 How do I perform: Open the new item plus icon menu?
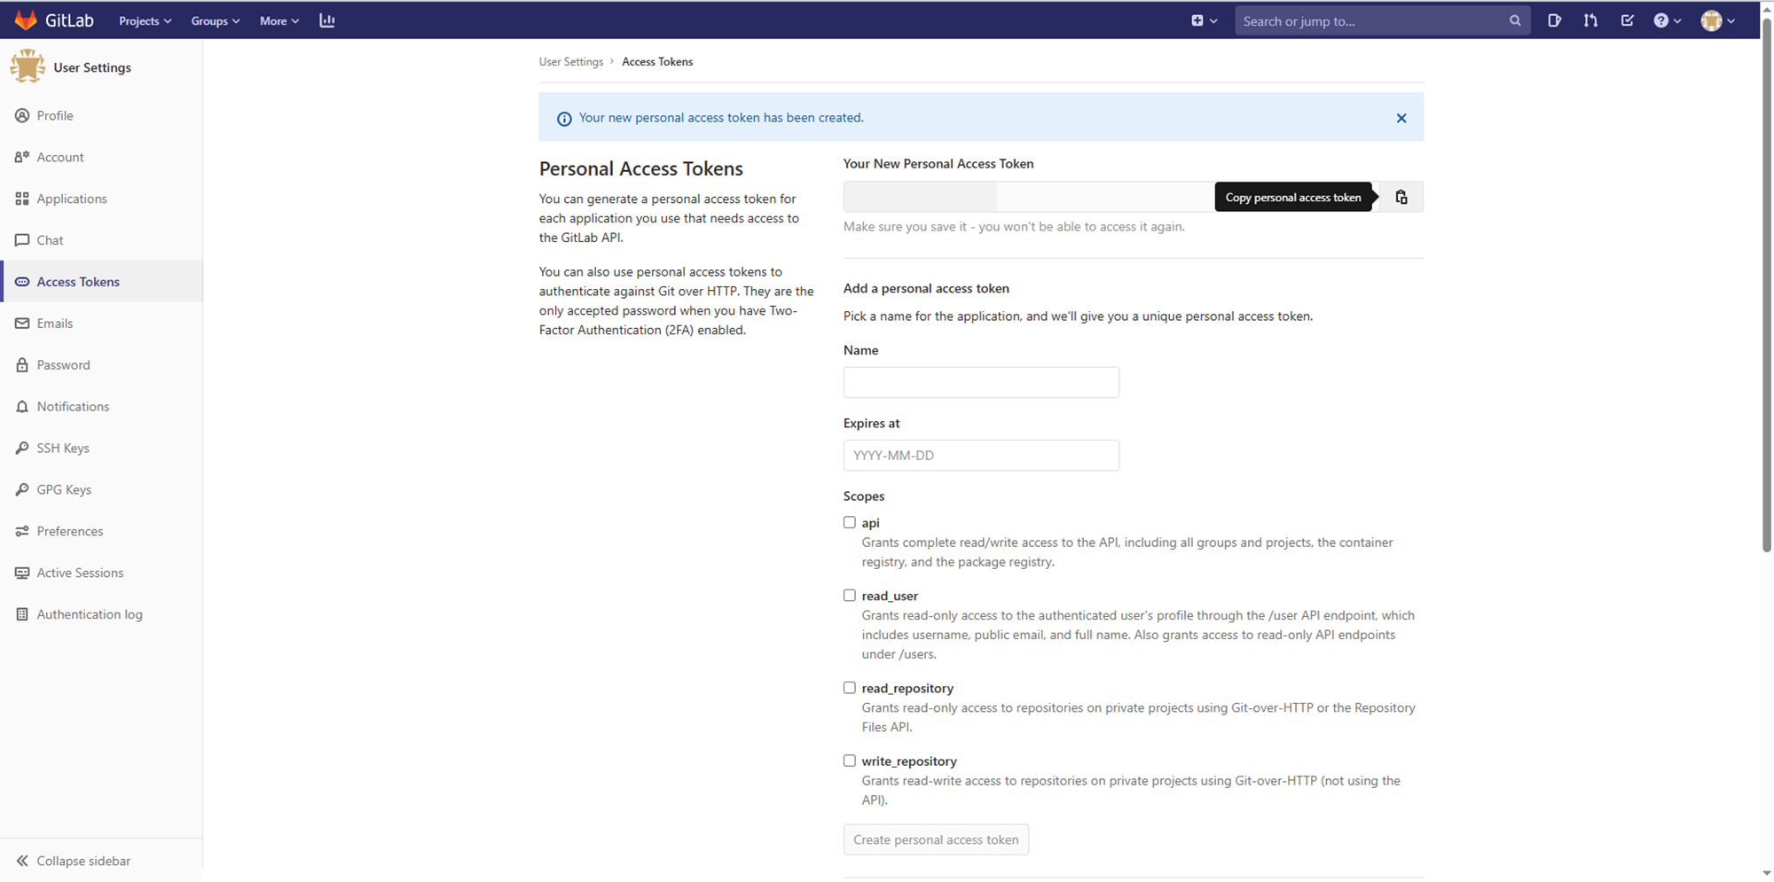1204,20
